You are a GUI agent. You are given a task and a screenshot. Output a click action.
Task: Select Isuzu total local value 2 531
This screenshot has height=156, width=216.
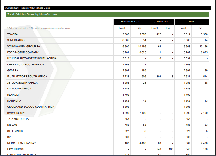[187, 77]
